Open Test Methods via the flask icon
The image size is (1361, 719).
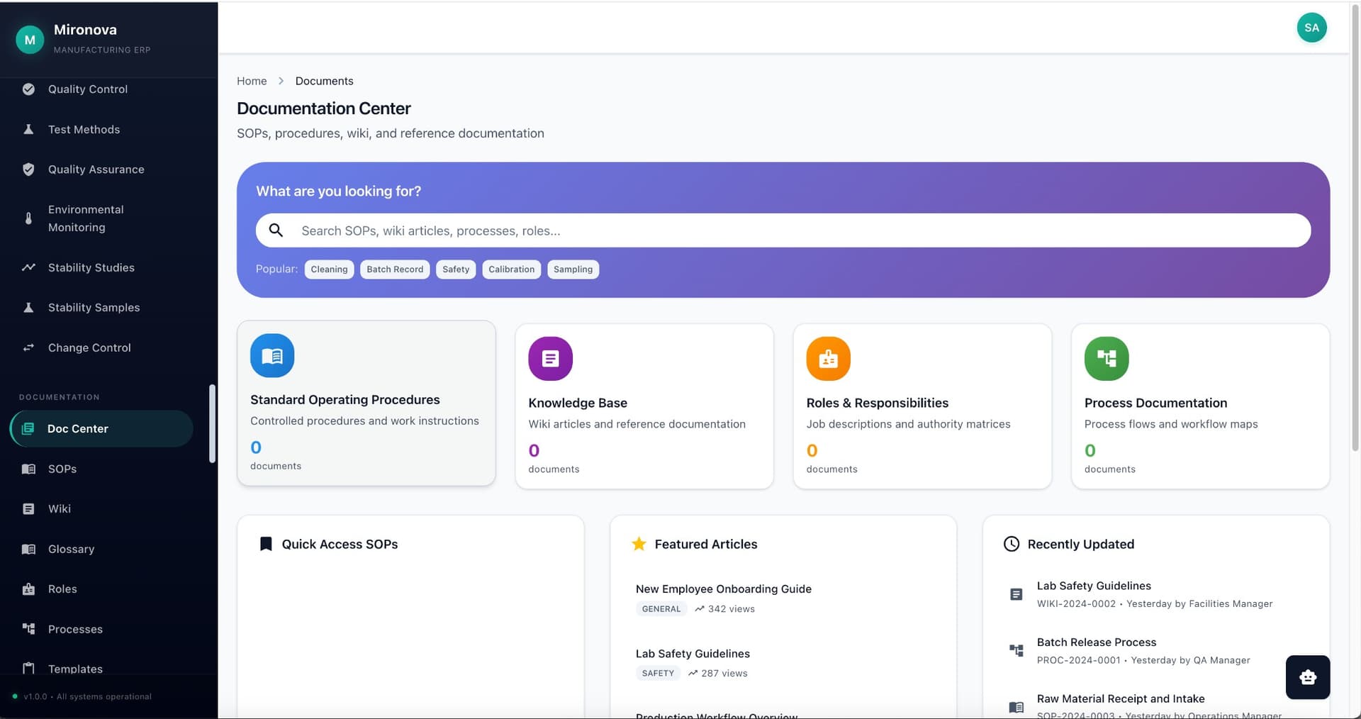point(28,129)
